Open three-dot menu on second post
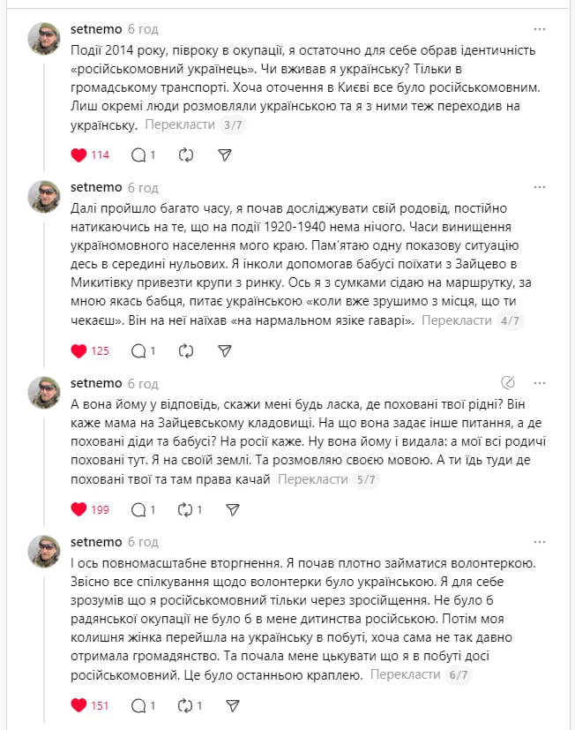The width and height of the screenshot is (575, 730). click(x=540, y=187)
